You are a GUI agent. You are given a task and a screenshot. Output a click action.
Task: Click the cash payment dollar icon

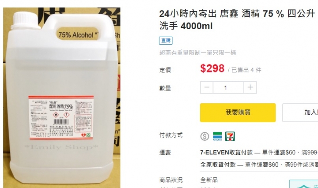click(204, 136)
